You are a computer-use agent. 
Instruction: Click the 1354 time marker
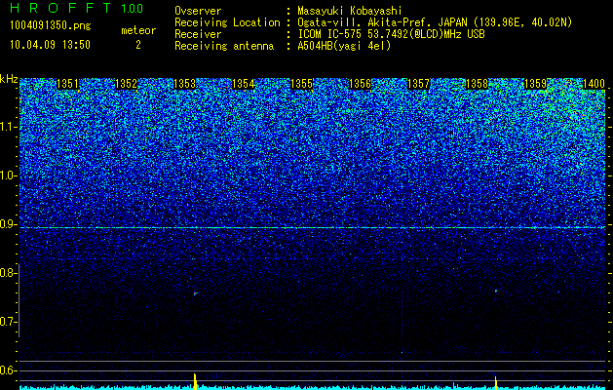tap(244, 84)
